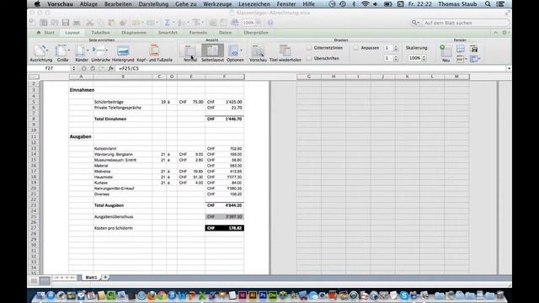Expand the formula bar with arrow at right
539x303 pixels.
tap(509, 68)
